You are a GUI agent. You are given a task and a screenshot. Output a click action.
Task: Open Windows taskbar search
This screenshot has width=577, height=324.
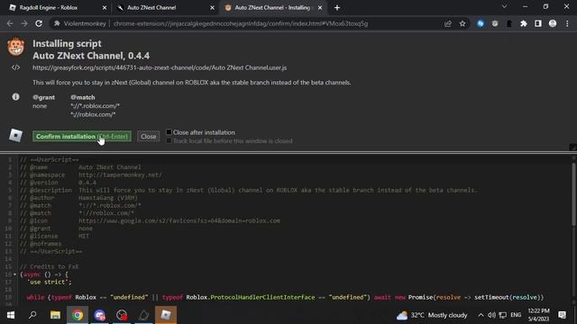coord(32,315)
